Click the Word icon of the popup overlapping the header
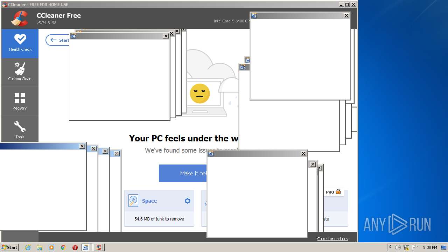This screenshot has height=252, width=448. point(254,16)
